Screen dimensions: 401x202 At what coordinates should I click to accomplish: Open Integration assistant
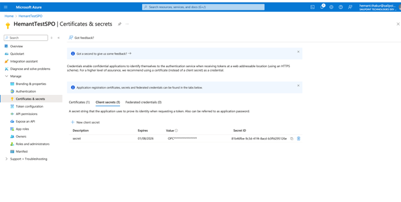tap(24, 62)
